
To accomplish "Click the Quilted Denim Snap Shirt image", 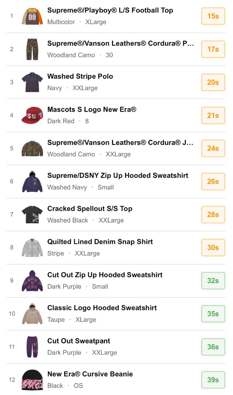I will point(32,247).
